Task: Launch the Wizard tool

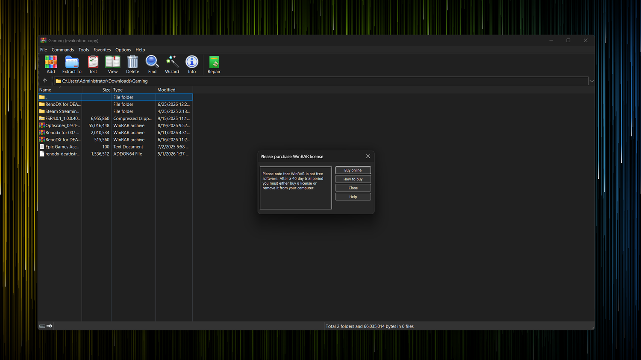Action: [x=172, y=62]
